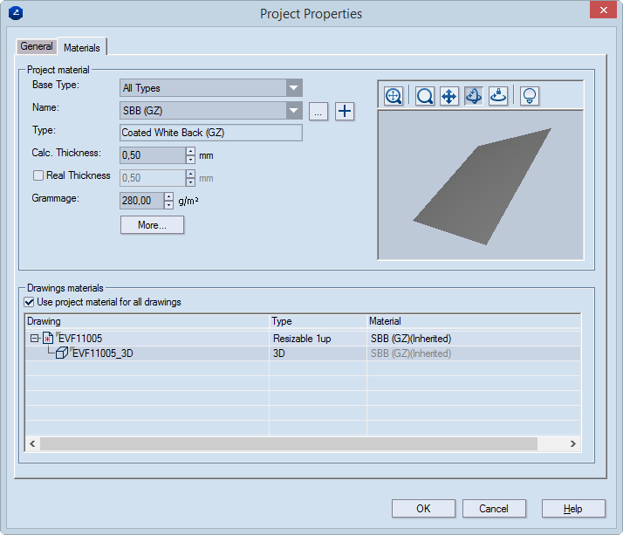The height and width of the screenshot is (535, 623).
Task: Click the scroll left arrow in drawings list
Action: click(x=32, y=443)
